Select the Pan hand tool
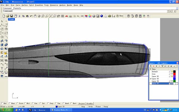 [35, 16]
